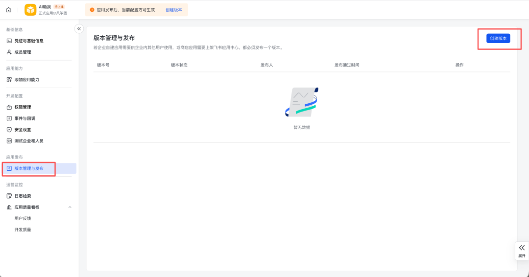Click the 应用发布 section label
The image size is (529, 277).
15,158
